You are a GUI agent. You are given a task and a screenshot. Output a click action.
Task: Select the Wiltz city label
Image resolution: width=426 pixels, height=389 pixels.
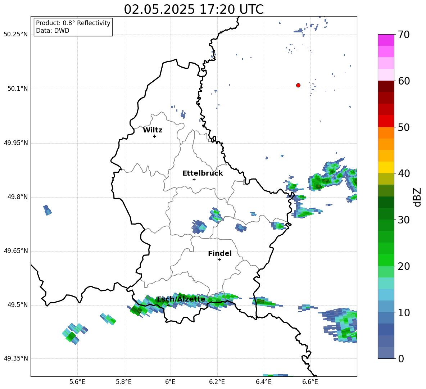coord(153,130)
